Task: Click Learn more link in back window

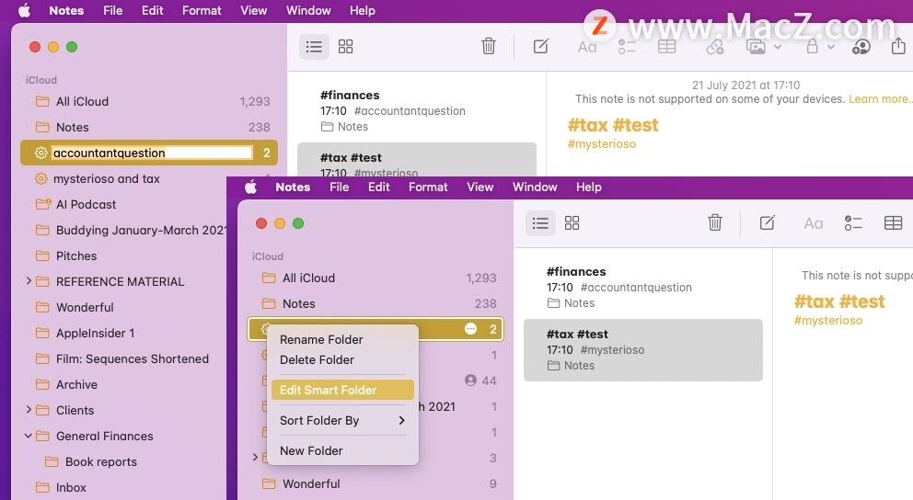Action: click(881, 99)
